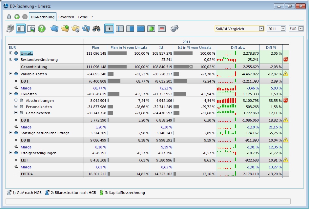Click the red stop sign beside Abschreibungen
This screenshot has width=309, height=209.
[285, 101]
